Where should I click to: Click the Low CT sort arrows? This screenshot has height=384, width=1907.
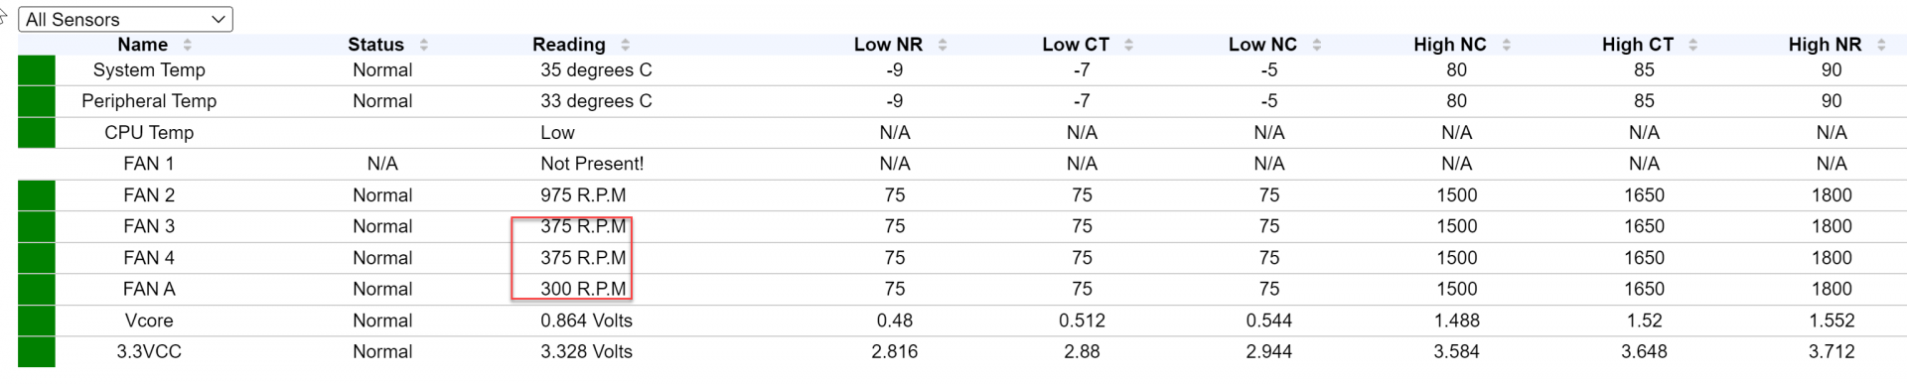1128,45
